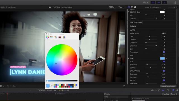
Task: Toggle headphones solo icon in the timeline bar
Action: click(x=159, y=90)
